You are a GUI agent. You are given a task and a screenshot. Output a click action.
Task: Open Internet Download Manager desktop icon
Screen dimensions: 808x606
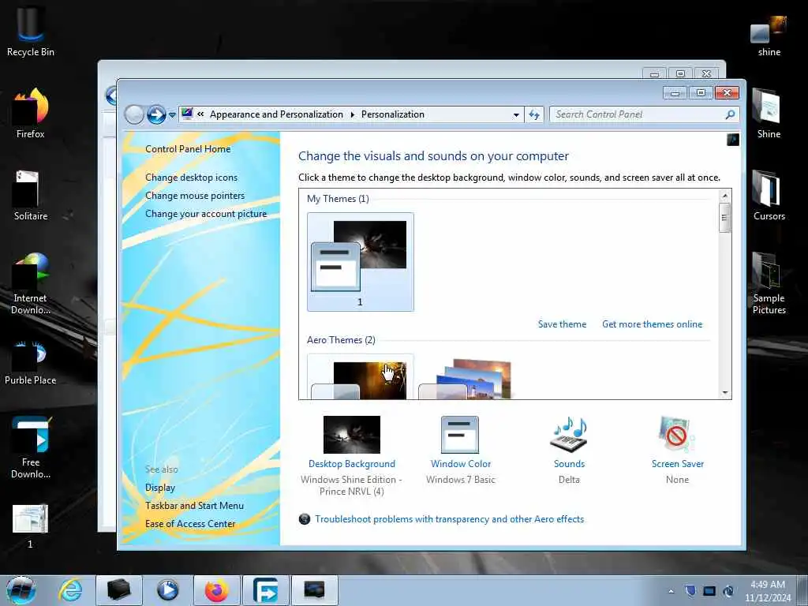coord(30,283)
